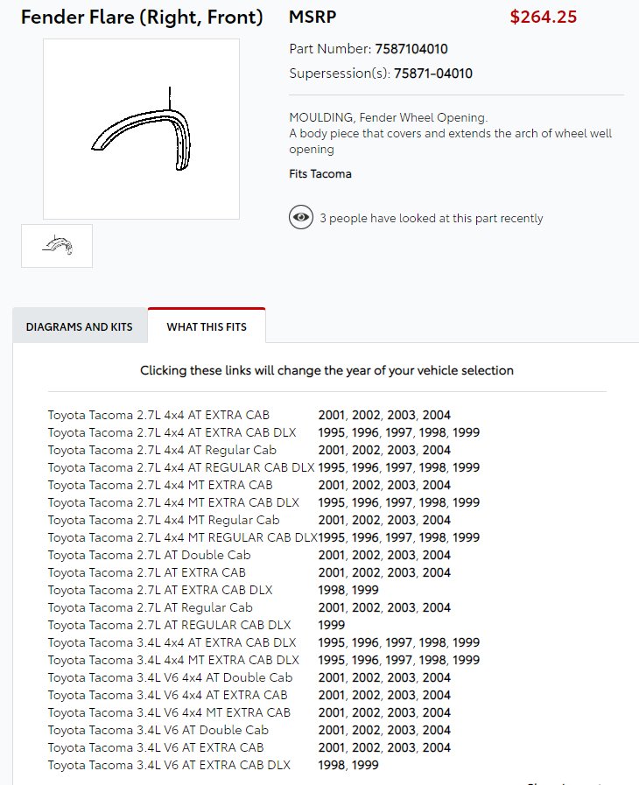Viewport: 639px width, 785px height.
Task: Select the What This Fits tab
Action: tap(207, 327)
